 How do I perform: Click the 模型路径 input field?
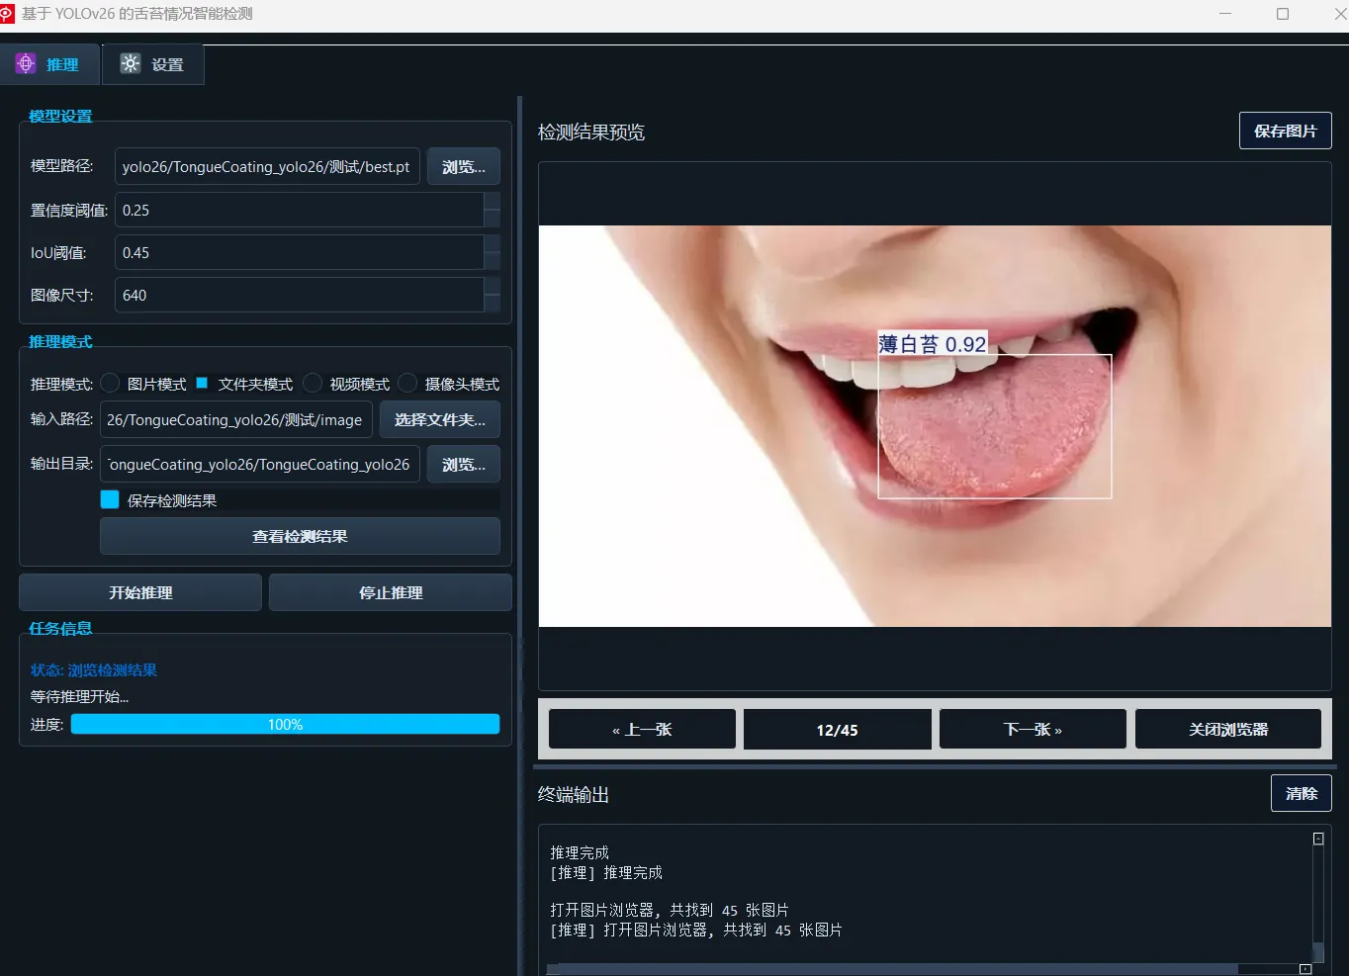point(267,167)
